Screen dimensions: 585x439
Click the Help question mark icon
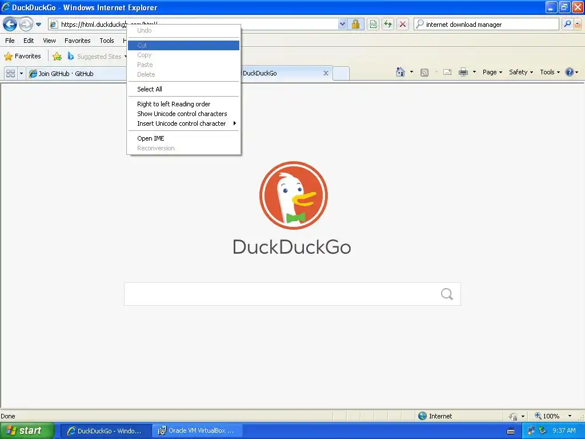coord(570,72)
